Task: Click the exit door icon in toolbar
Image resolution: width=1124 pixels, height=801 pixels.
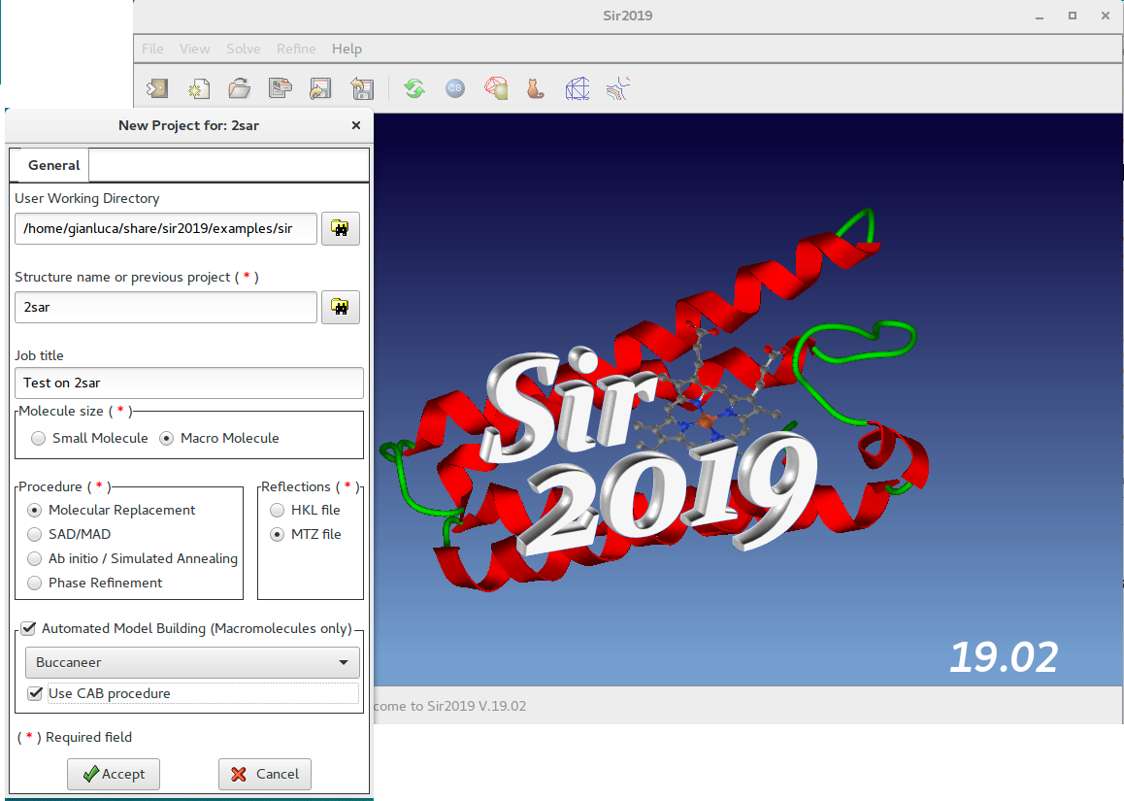Action: pyautogui.click(x=157, y=88)
